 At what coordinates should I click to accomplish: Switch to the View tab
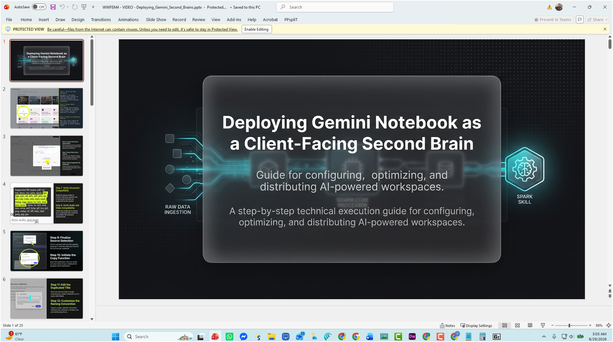(x=216, y=19)
